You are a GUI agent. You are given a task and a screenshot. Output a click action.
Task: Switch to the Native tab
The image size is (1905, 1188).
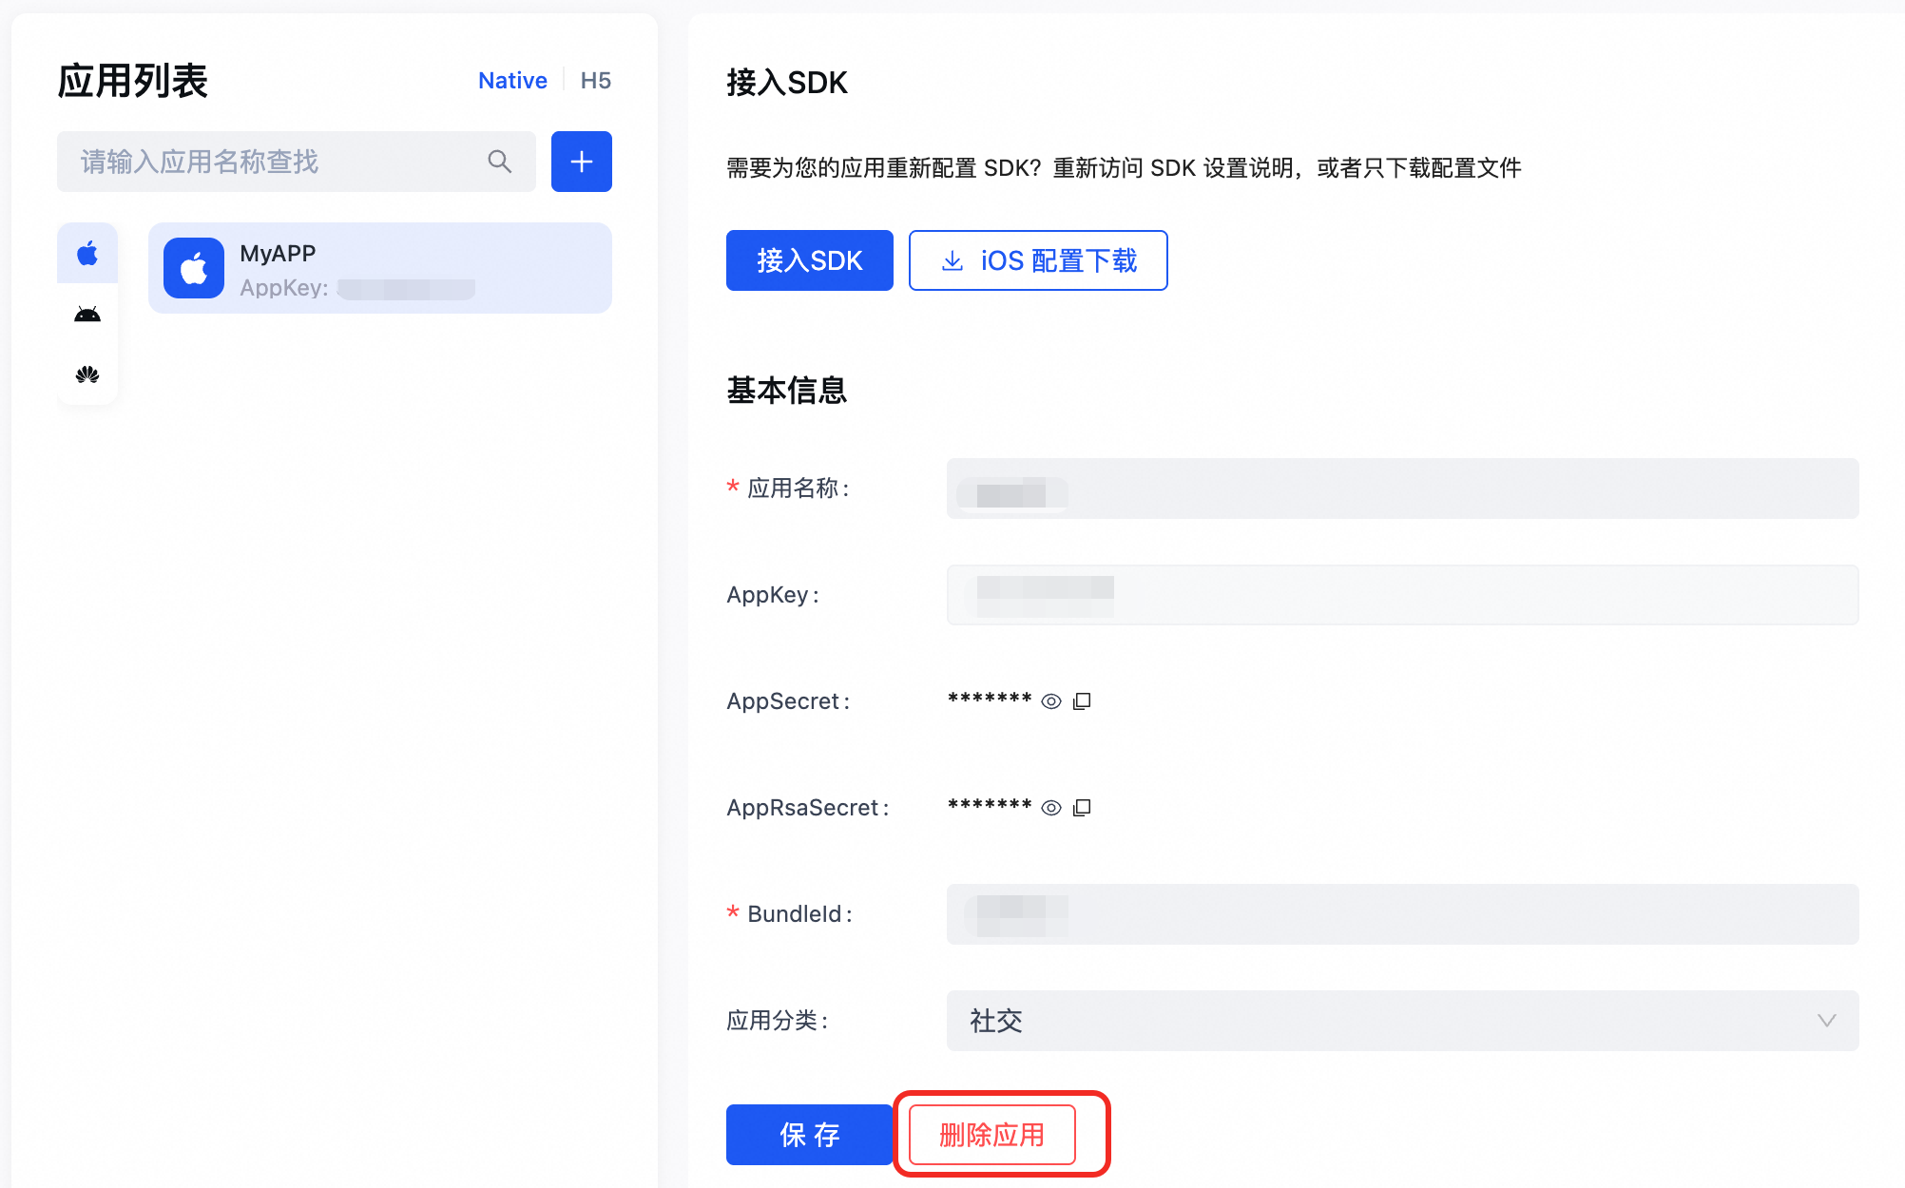(512, 81)
